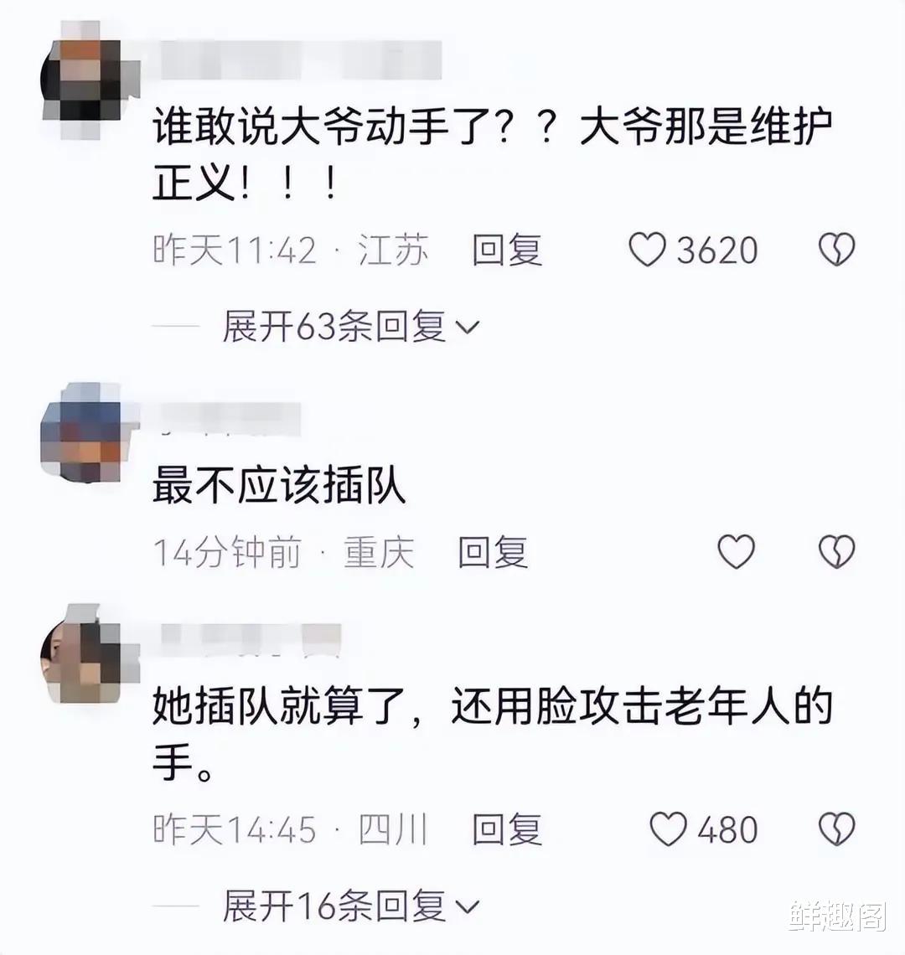Open third commenter's blurred username
The image size is (905, 955).
coord(251,641)
